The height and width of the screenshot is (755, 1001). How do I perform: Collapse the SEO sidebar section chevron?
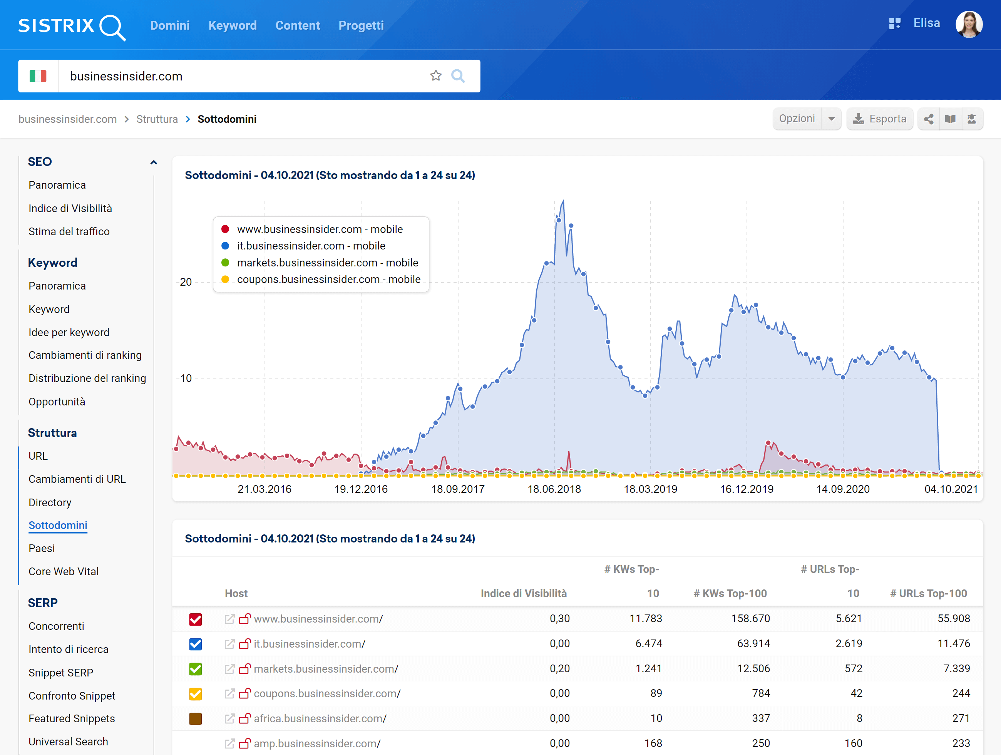click(x=153, y=162)
